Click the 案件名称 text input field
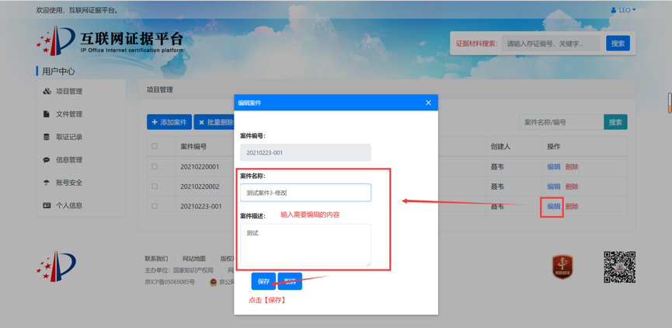The image size is (672, 328). [305, 193]
